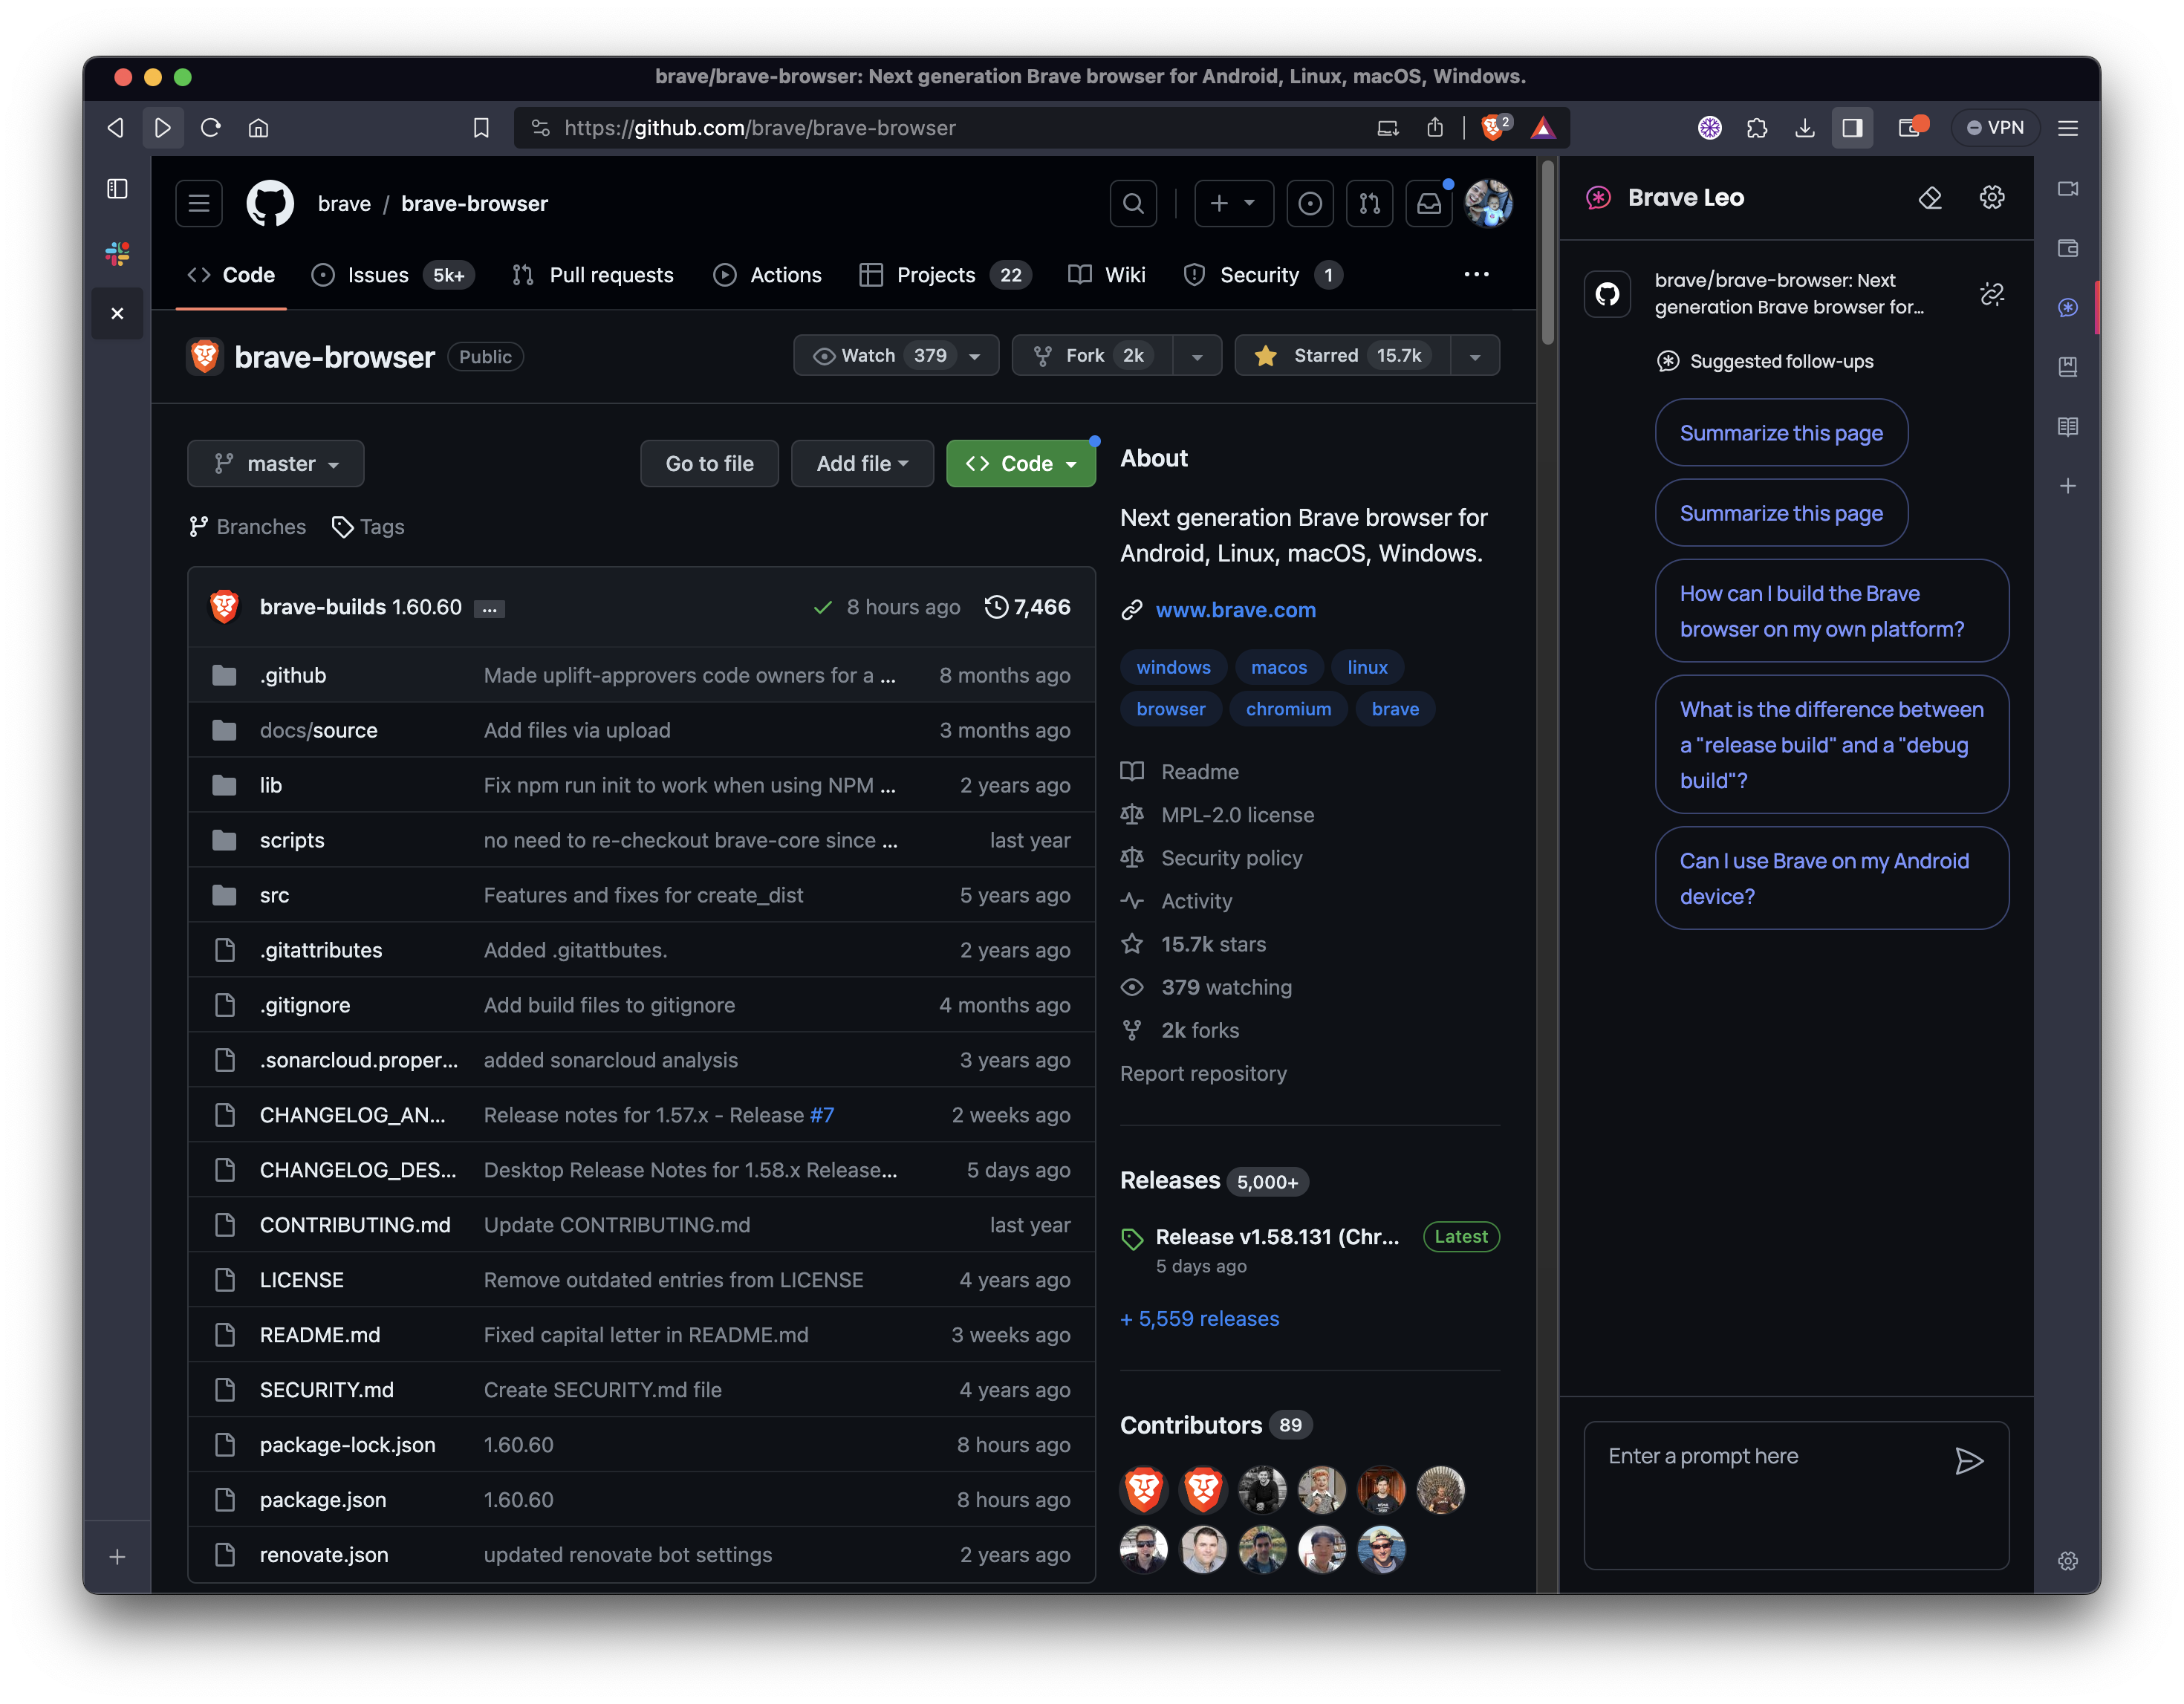
Task: Open Slack icon in the sidebar
Action: pos(117,253)
